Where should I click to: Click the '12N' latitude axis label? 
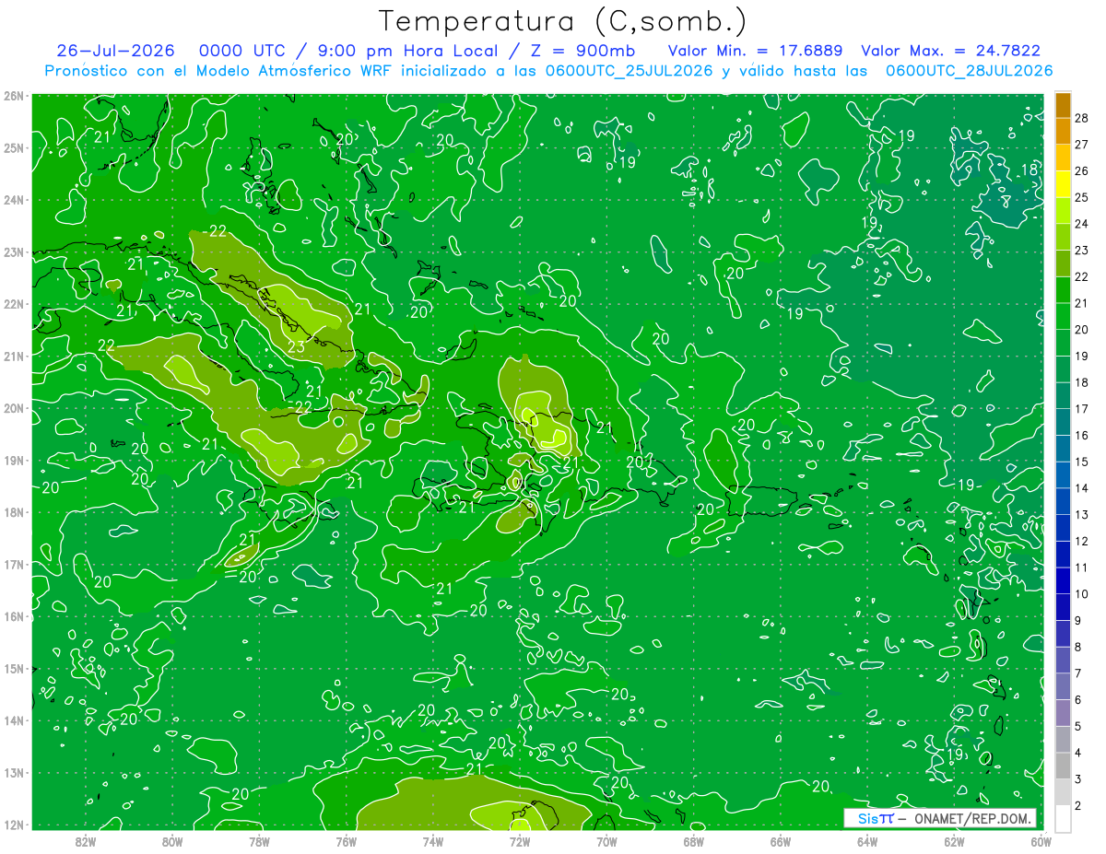tap(14, 825)
